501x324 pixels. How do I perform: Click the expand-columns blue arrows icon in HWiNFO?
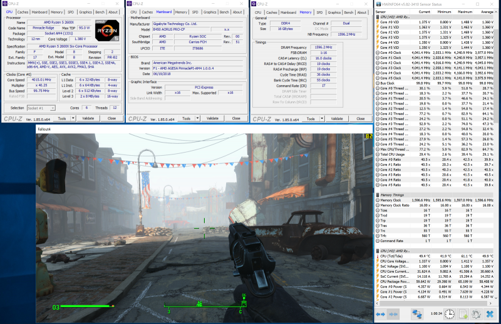tap(380, 314)
